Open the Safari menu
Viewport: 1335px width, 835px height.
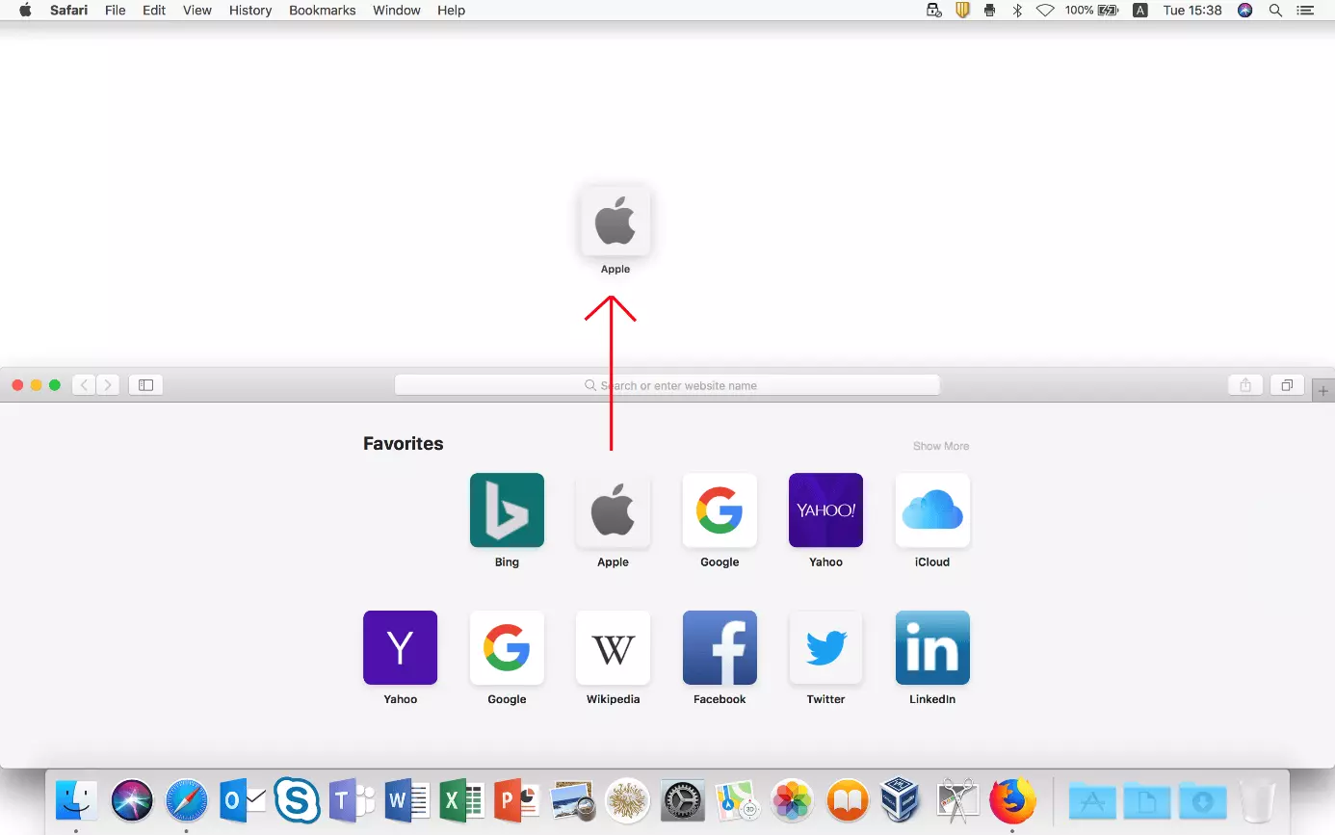tap(69, 11)
